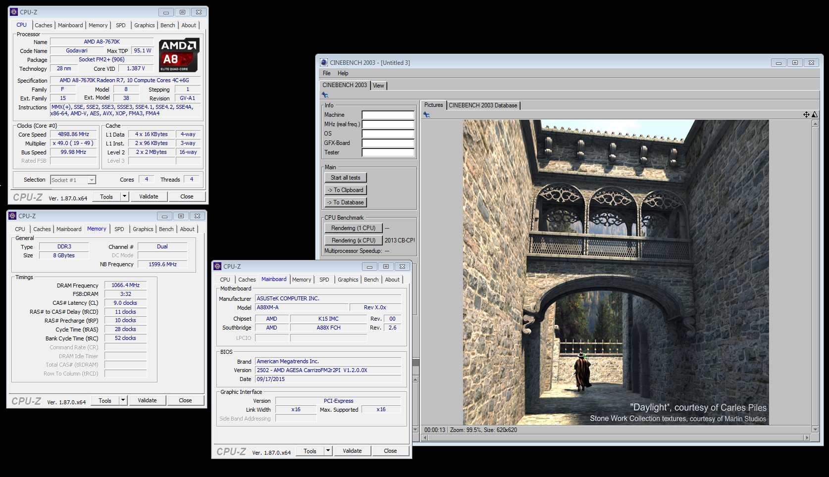Click Tools button in the CPU window

pyautogui.click(x=106, y=196)
